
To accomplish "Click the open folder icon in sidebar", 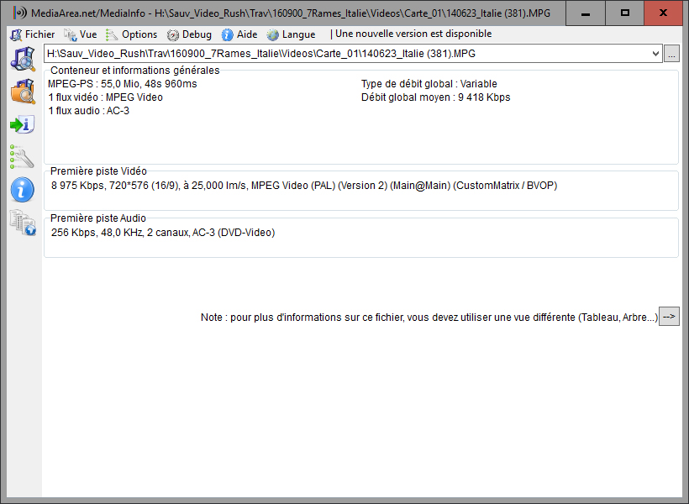I will pos(23,92).
